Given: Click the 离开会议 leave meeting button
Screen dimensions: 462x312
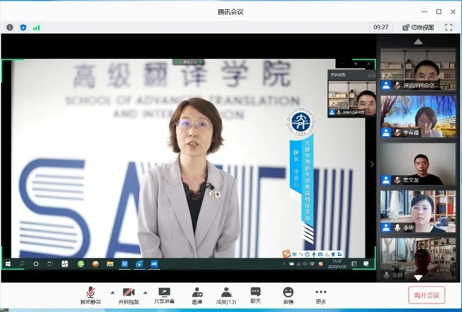Looking at the screenshot, I should [426, 295].
